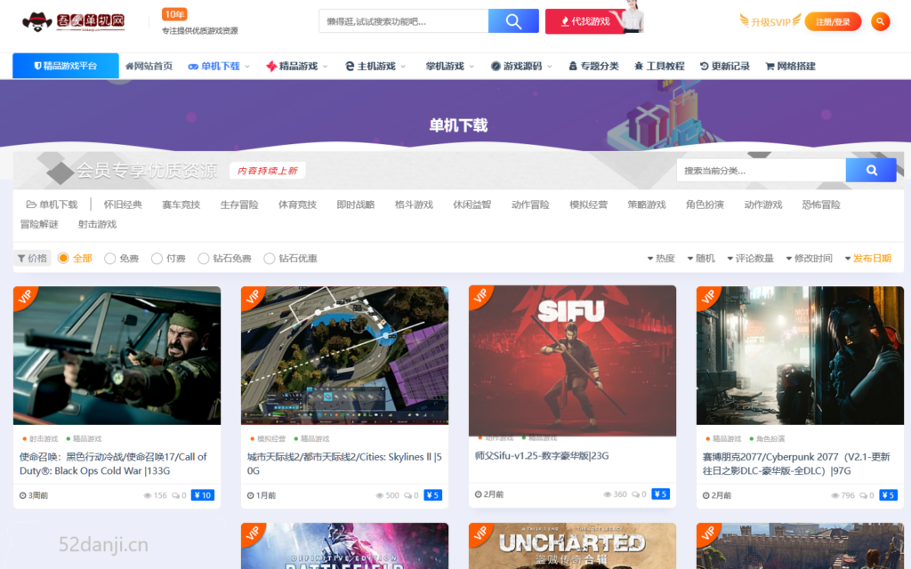Click the blue search icon for current category

click(x=871, y=170)
